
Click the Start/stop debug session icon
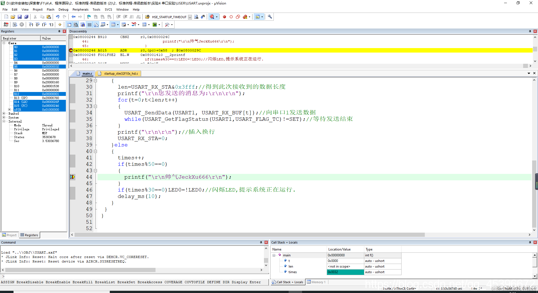[212, 17]
